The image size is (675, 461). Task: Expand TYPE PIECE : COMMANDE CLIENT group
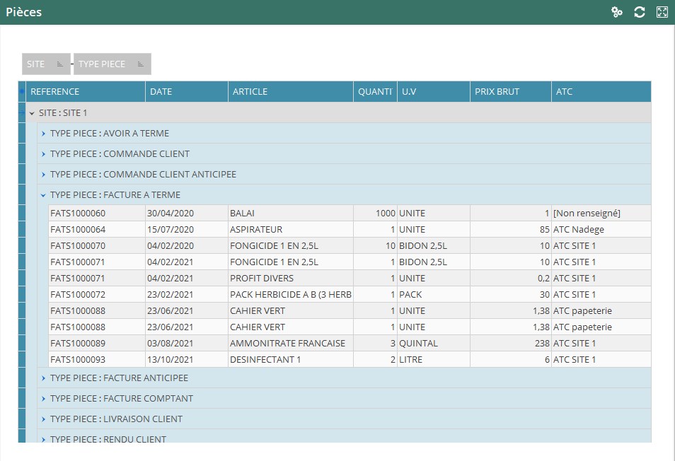tap(44, 154)
